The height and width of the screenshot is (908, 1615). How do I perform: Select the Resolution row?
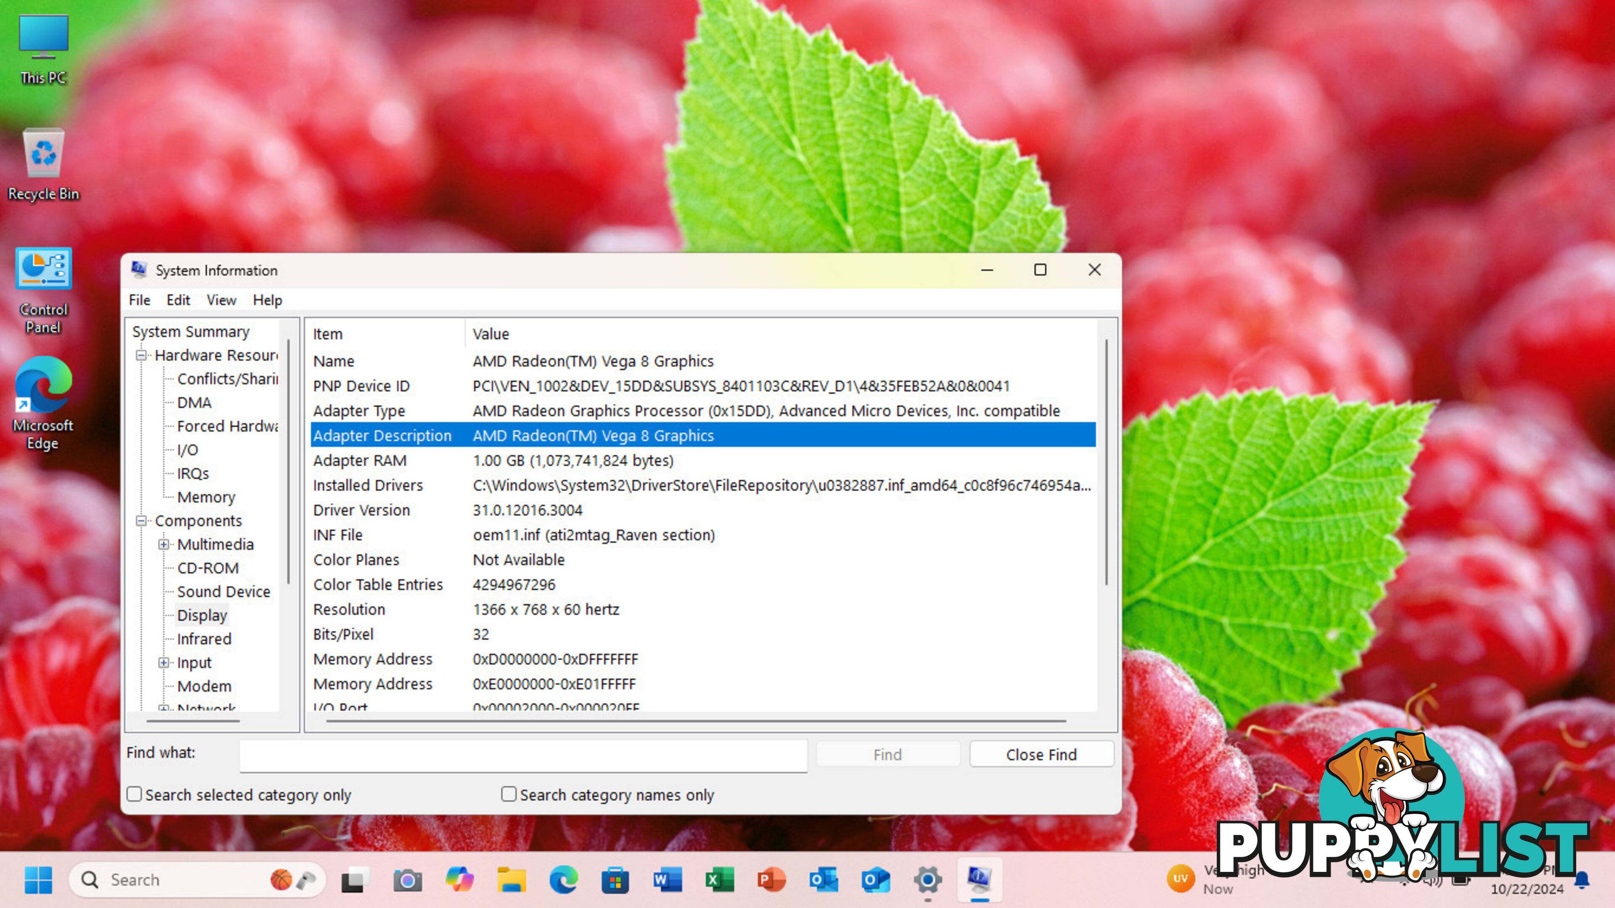[703, 609]
